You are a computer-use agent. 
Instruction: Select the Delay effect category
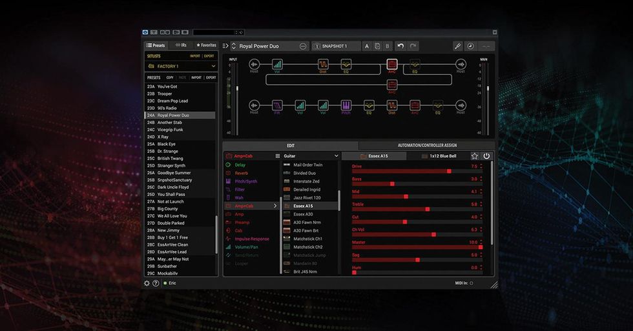[x=252, y=165]
